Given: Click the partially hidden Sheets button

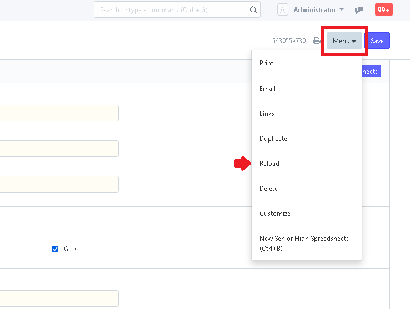Looking at the screenshot, I should click(371, 72).
